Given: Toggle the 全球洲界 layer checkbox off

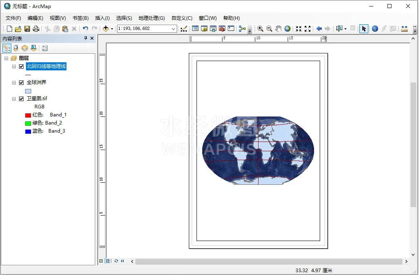Looking at the screenshot, I should click(x=21, y=82).
